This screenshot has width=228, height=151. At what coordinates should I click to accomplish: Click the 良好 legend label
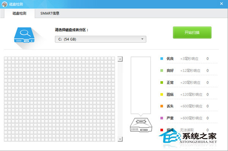click(x=170, y=71)
